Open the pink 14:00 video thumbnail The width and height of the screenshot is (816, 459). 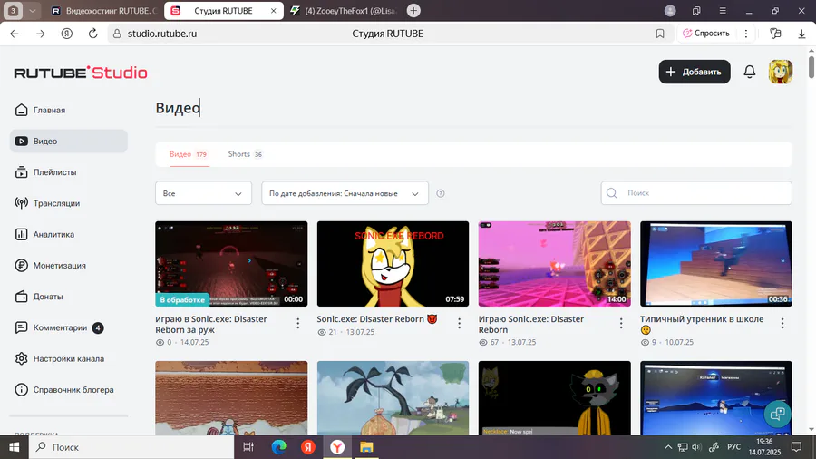554,264
